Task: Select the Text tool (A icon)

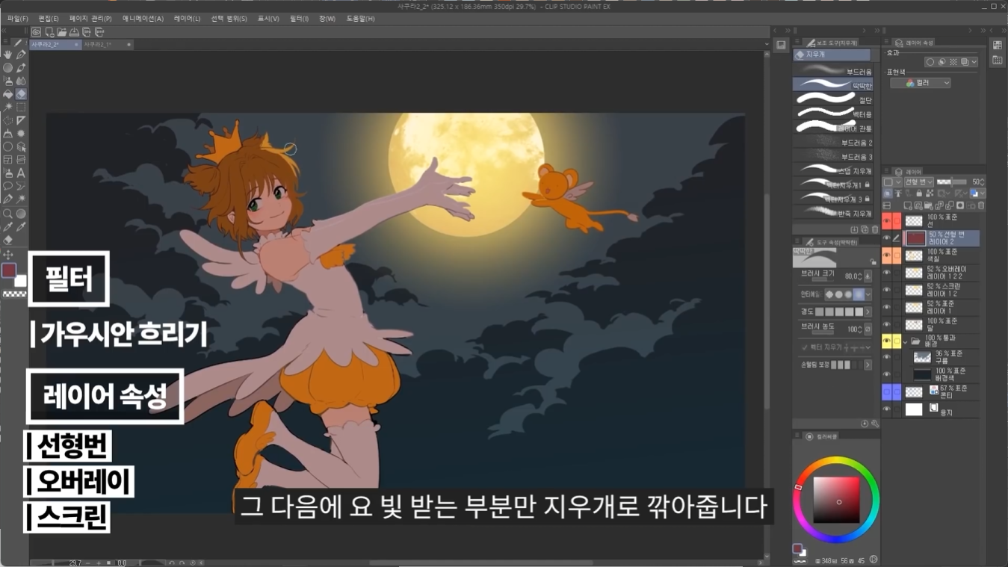Action: click(21, 173)
